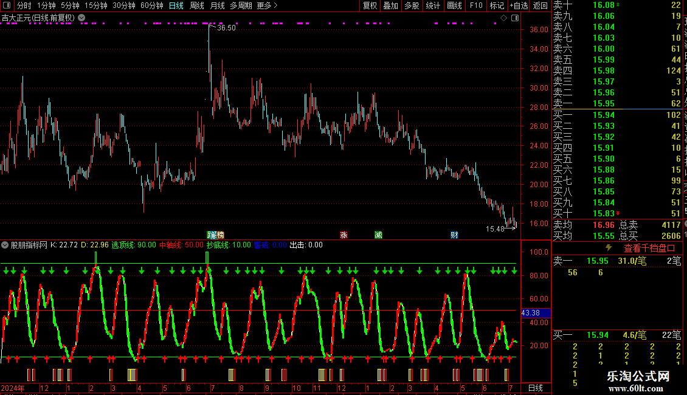The image size is (687, 395).
Task: Click 买均 value 15.55
Action: (603, 236)
